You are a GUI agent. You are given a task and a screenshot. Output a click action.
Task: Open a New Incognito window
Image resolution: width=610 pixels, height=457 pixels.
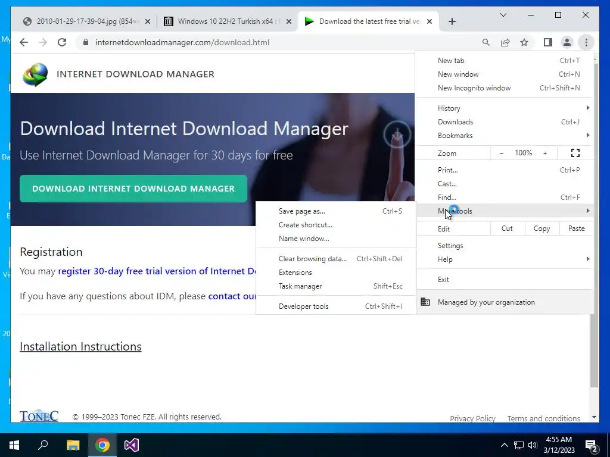pos(505,88)
